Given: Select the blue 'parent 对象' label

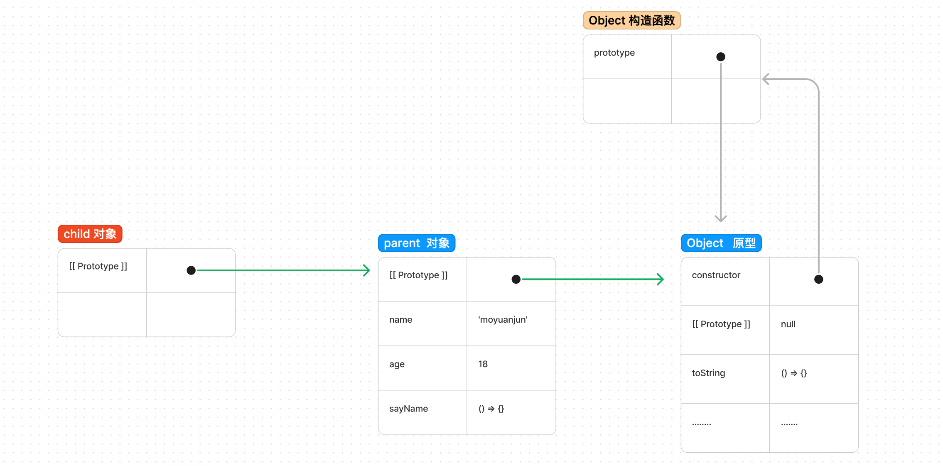Looking at the screenshot, I should pyautogui.click(x=416, y=243).
